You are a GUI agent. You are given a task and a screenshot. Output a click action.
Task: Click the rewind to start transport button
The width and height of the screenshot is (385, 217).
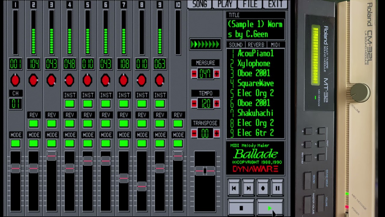[234, 188]
